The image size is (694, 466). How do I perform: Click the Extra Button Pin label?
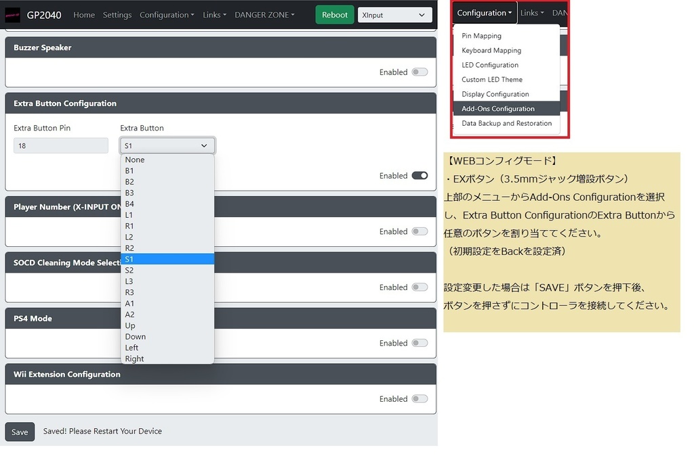[42, 128]
